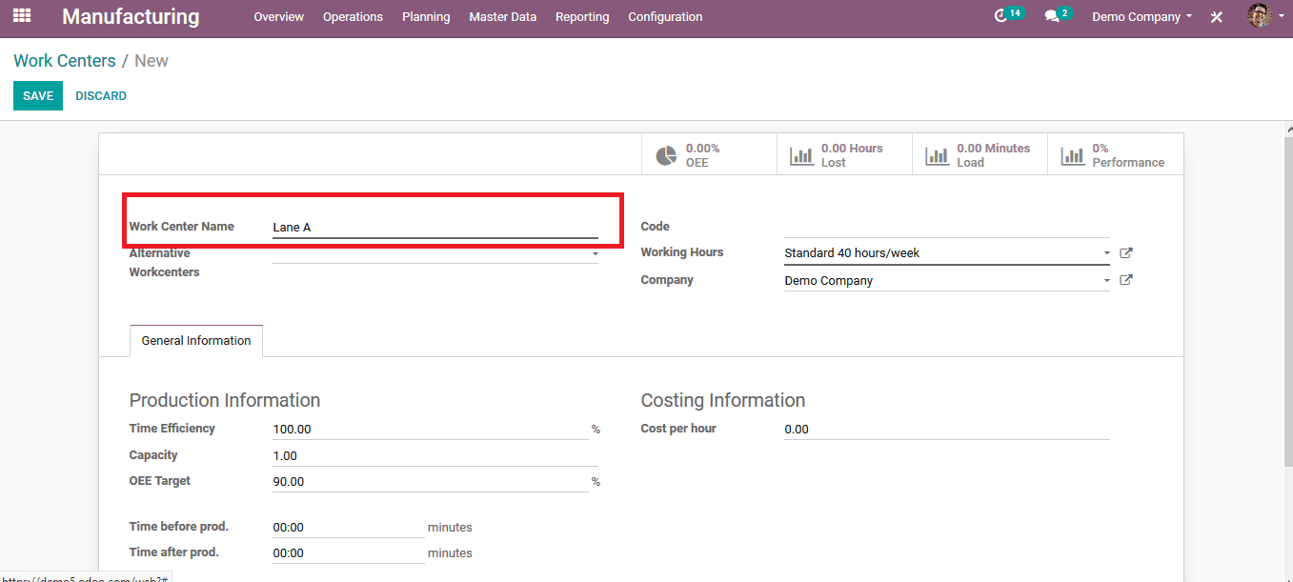Expand Alternative Workcenters dropdown arrow
Screen dimensions: 1293x582
(596, 254)
